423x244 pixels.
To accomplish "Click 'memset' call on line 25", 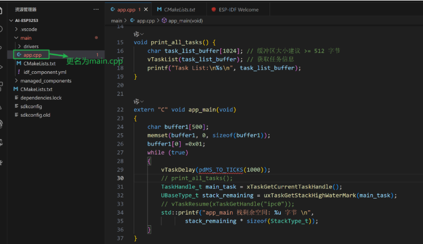I will tap(158, 135).
